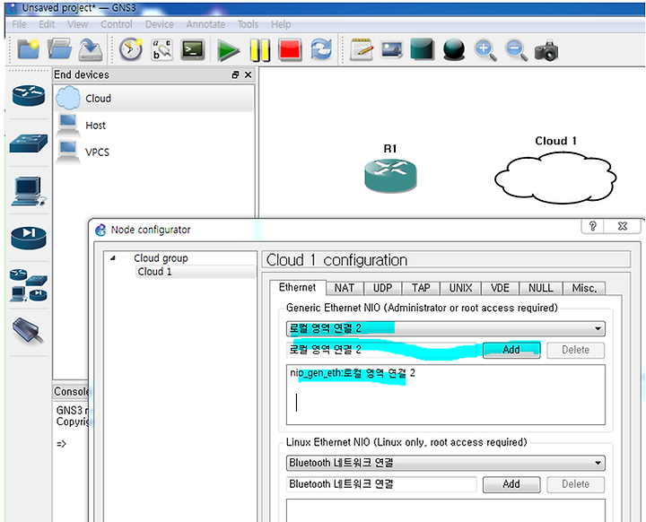
Task: Click the Insert a picture icon
Action: coord(391,50)
